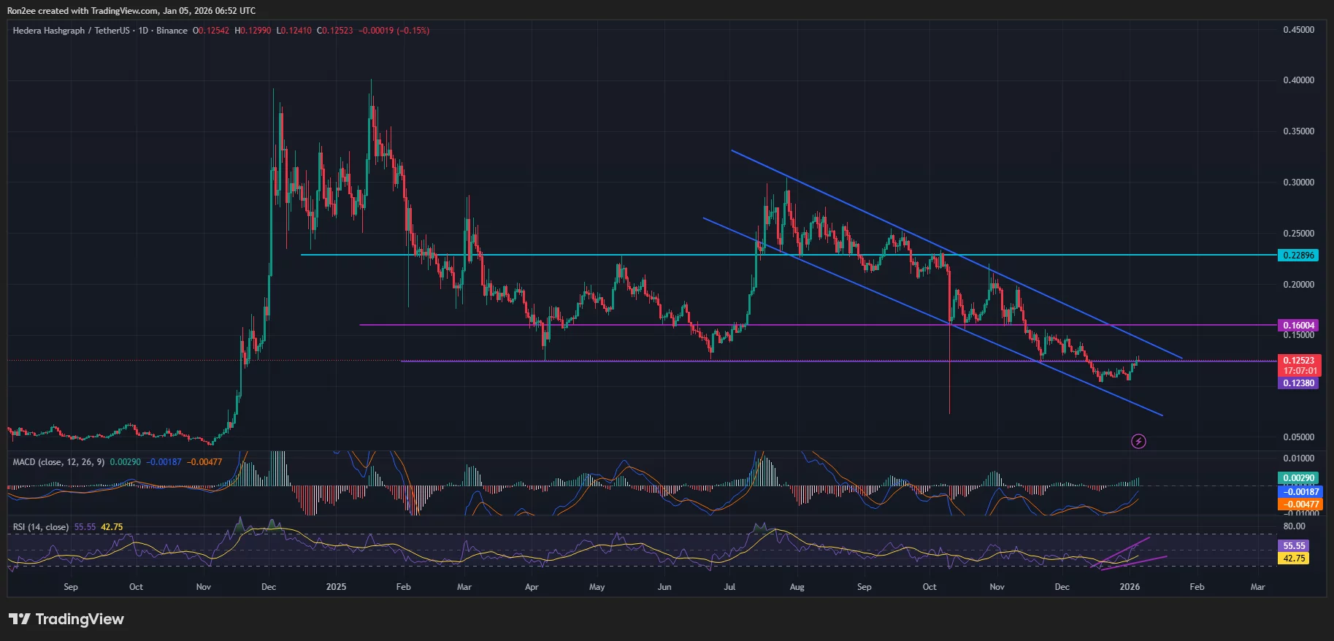Click the RSI (14, close) indicator legend
The width and height of the screenshot is (1334, 641).
(41, 526)
